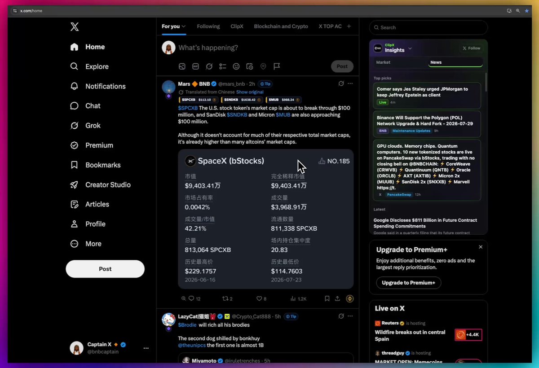Click the X logo in sidebar

click(x=75, y=27)
